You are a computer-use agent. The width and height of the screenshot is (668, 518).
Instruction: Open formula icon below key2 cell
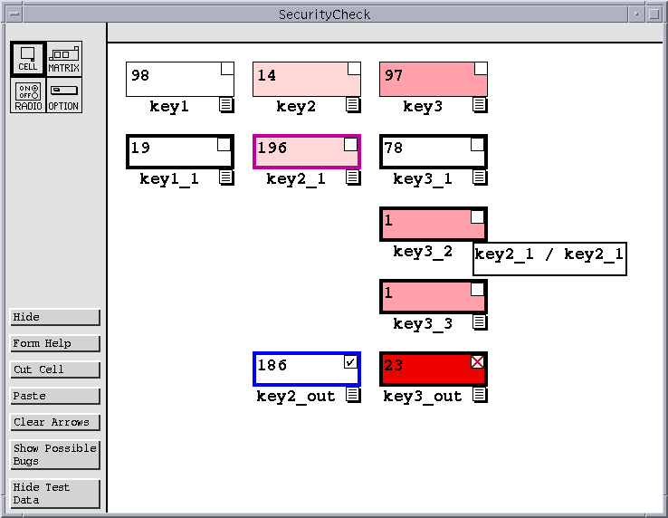coord(353,105)
